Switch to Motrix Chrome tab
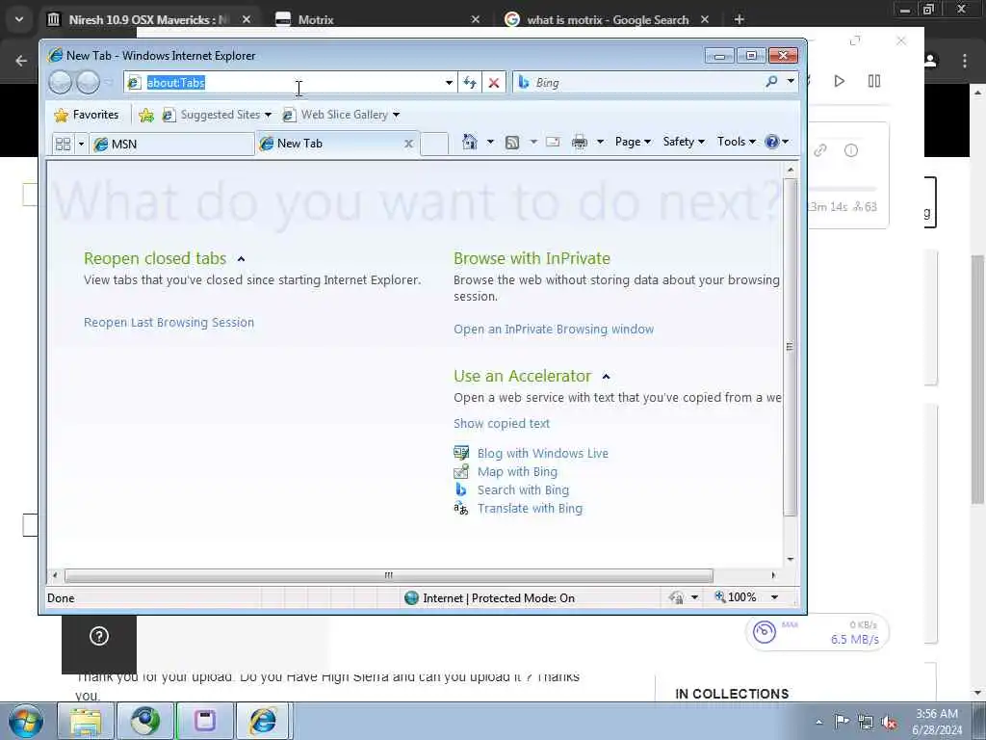Viewport: 986px width, 740px height. tap(377, 19)
